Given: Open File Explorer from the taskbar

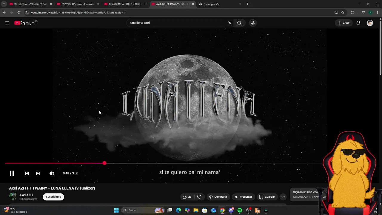Looking at the screenshot, I should 196,210.
